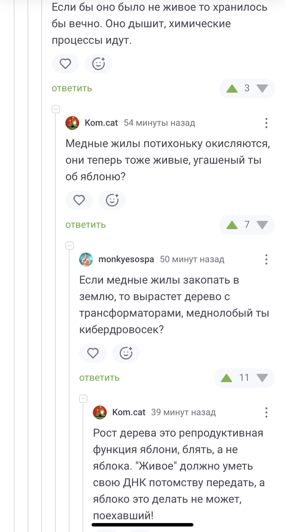
Task: Open options menu for monkyesospa's comment
Action: 266,259
